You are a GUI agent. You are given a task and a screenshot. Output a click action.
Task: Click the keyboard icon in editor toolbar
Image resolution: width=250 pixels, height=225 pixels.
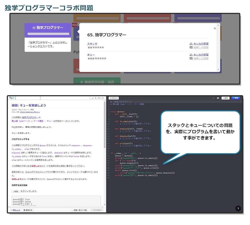coord(218,98)
